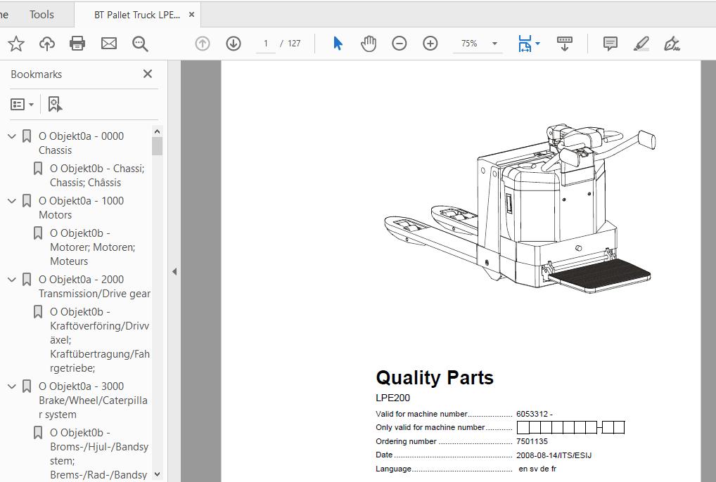Viewport: 716px width, 482px height.
Task: Select the BT Pallet Truck LPE document tab
Action: (x=137, y=15)
